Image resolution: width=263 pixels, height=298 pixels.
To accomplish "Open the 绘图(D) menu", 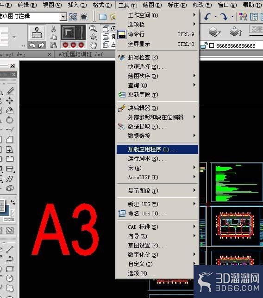I will click(152, 5).
